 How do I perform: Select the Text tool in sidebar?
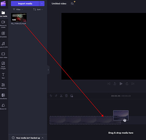[x=3, y=76]
